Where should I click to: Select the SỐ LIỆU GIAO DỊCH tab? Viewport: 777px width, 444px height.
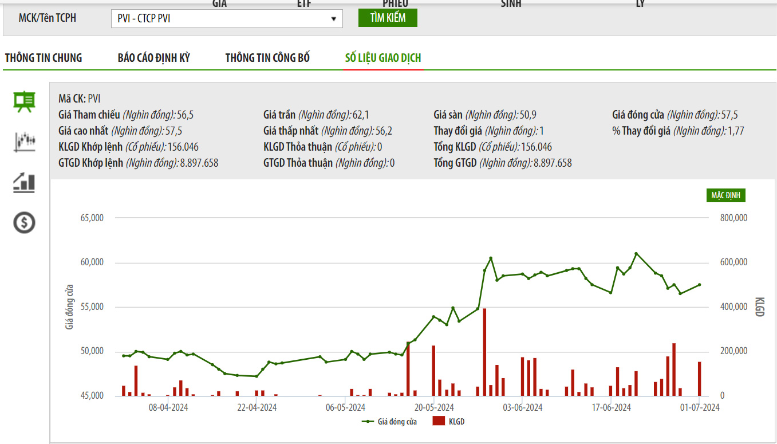click(x=383, y=58)
